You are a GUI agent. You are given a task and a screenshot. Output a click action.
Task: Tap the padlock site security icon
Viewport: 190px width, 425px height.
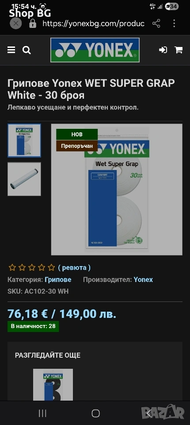(33, 23)
